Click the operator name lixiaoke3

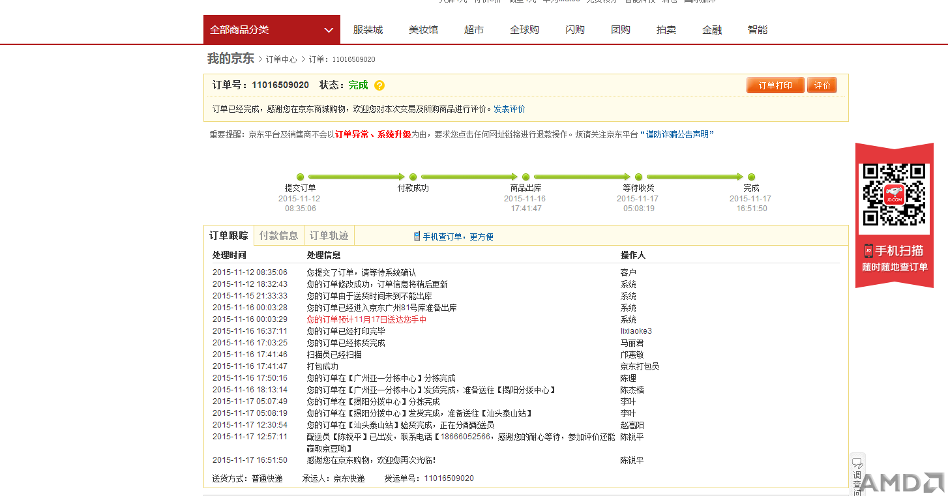[x=636, y=331]
